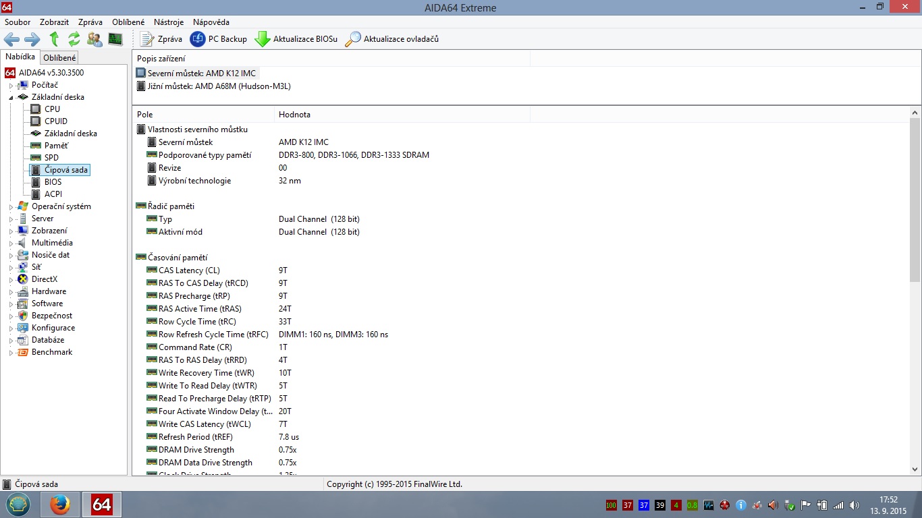This screenshot has width=922, height=518.
Task: Open the users icon in the toolbar
Action: pyautogui.click(x=94, y=39)
